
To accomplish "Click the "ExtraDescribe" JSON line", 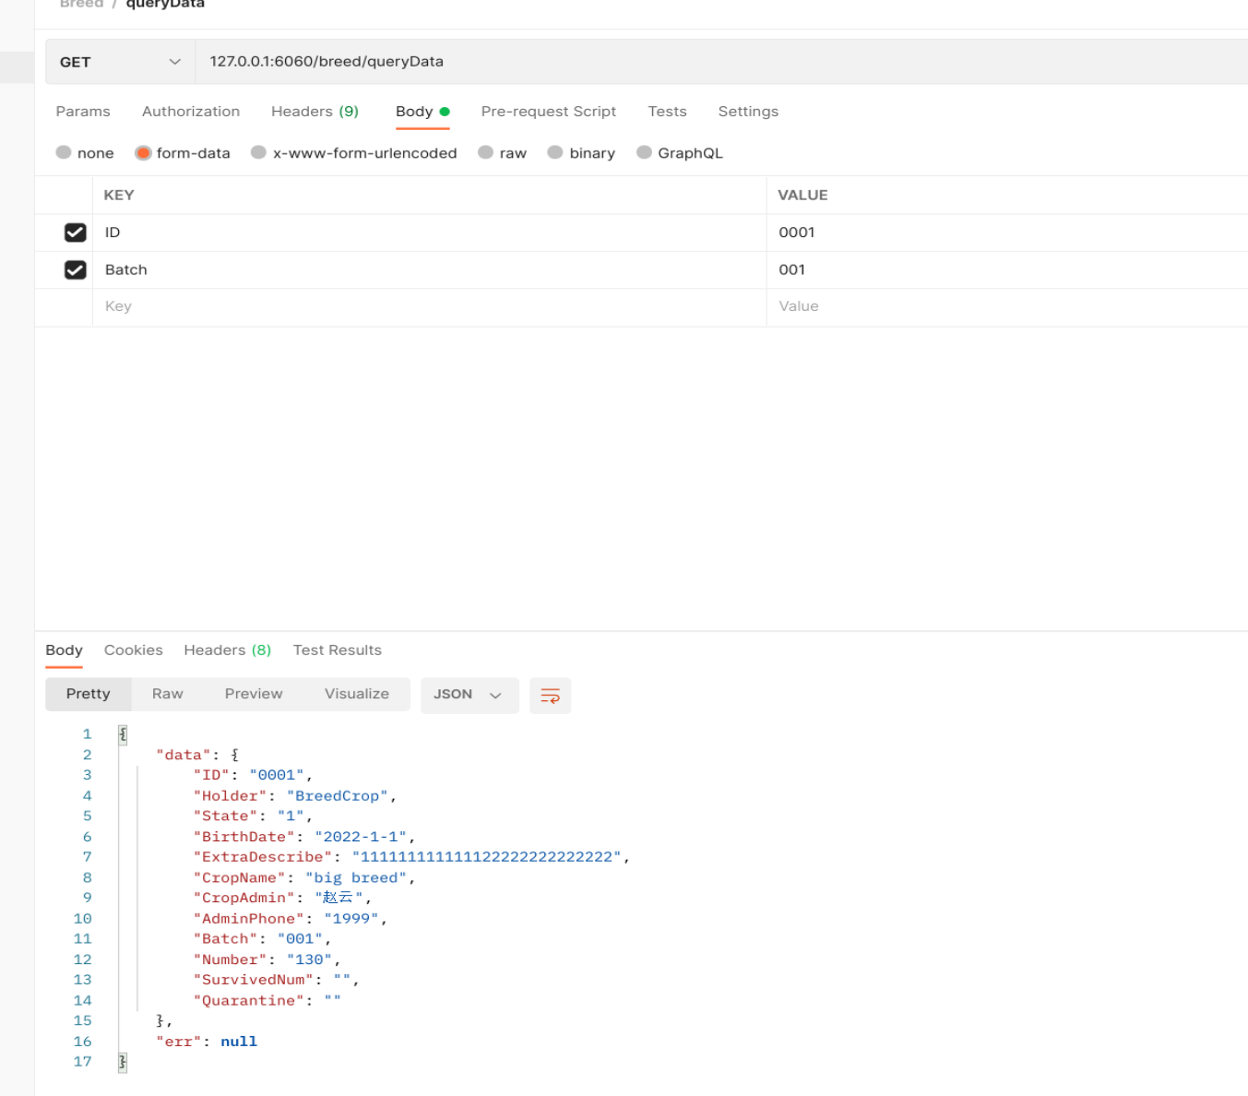I will point(411,857).
